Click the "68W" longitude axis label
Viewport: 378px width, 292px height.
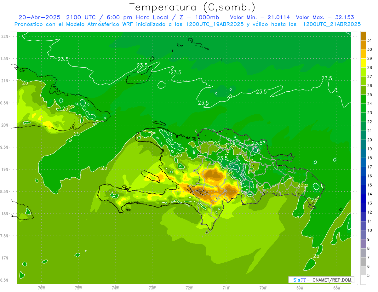pos(337,288)
